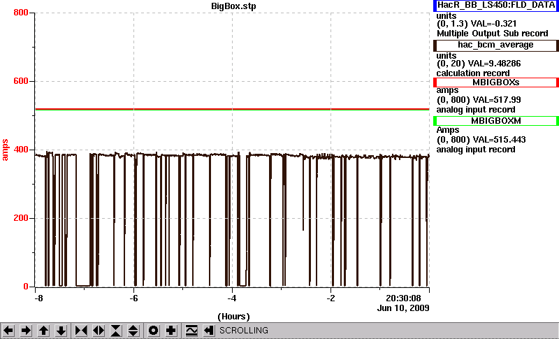Pan the plot up with arrow button
The image size is (559, 339).
pyautogui.click(x=43, y=331)
